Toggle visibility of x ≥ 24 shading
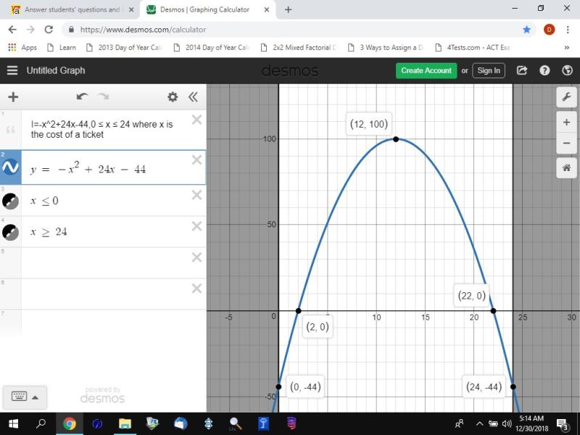580x435 pixels. click(10, 232)
